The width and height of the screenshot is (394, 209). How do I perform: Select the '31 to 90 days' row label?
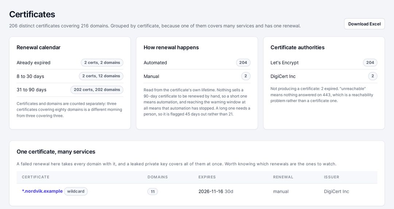point(31,90)
